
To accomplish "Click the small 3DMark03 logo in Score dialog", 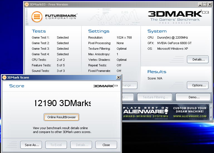I will click(x=105, y=86).
